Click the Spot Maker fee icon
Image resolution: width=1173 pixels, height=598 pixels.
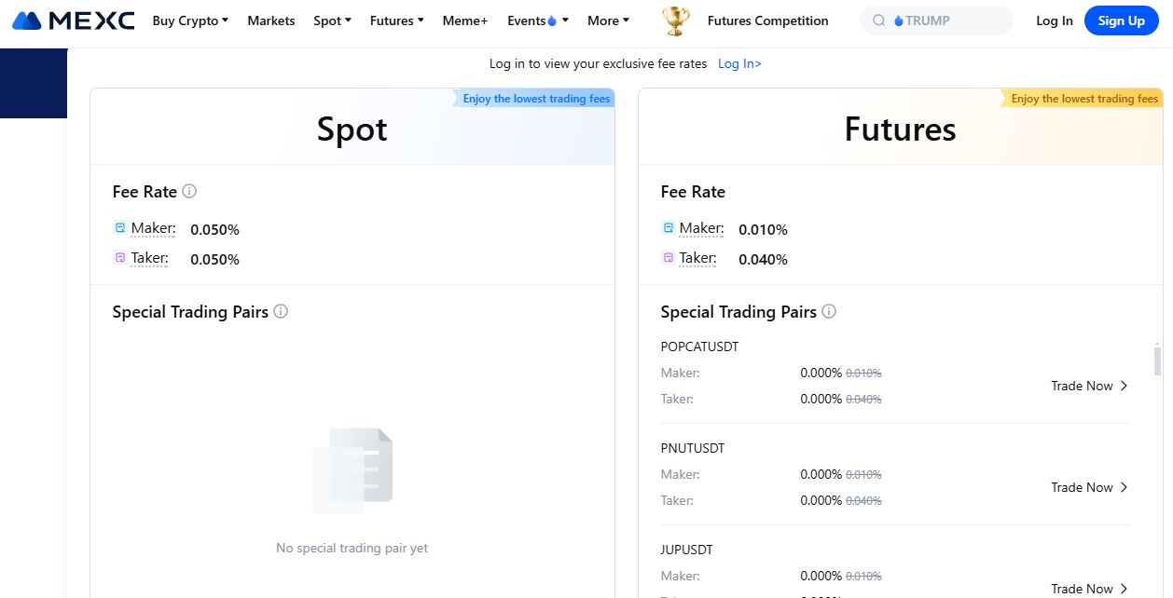point(119,227)
